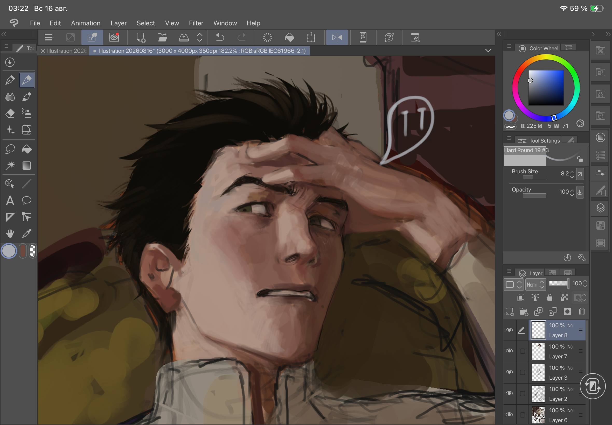Open the blending mode dropdown showing Normal
The height and width of the screenshot is (425, 612).
(535, 284)
